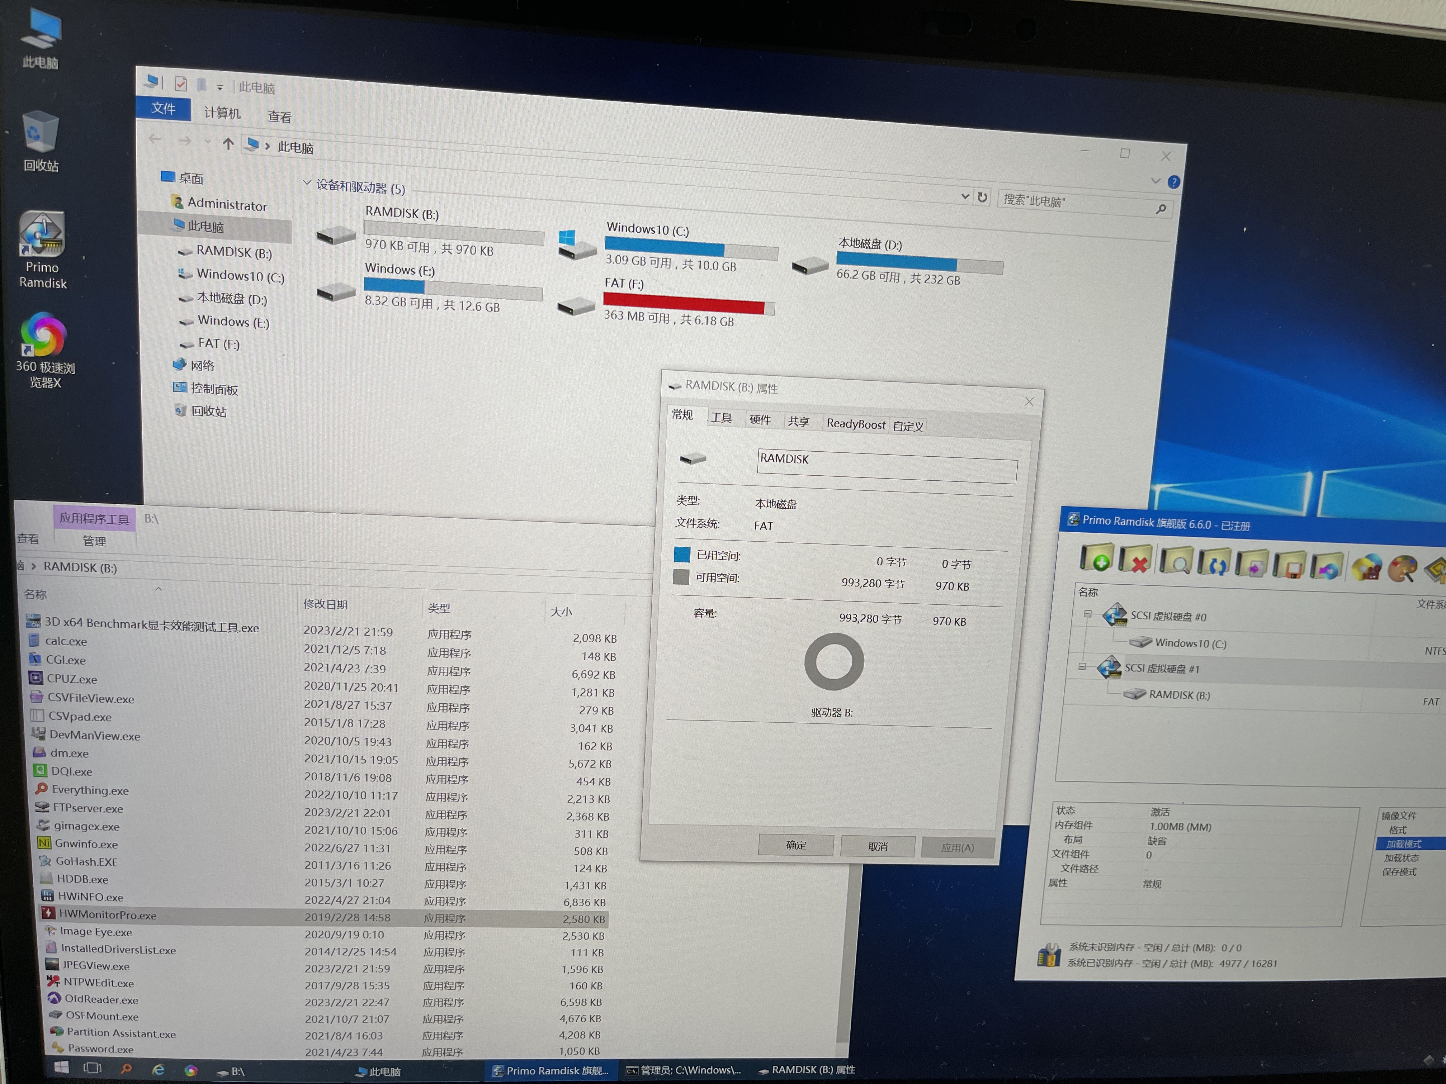Click the 已用空间 blue color square

point(682,554)
